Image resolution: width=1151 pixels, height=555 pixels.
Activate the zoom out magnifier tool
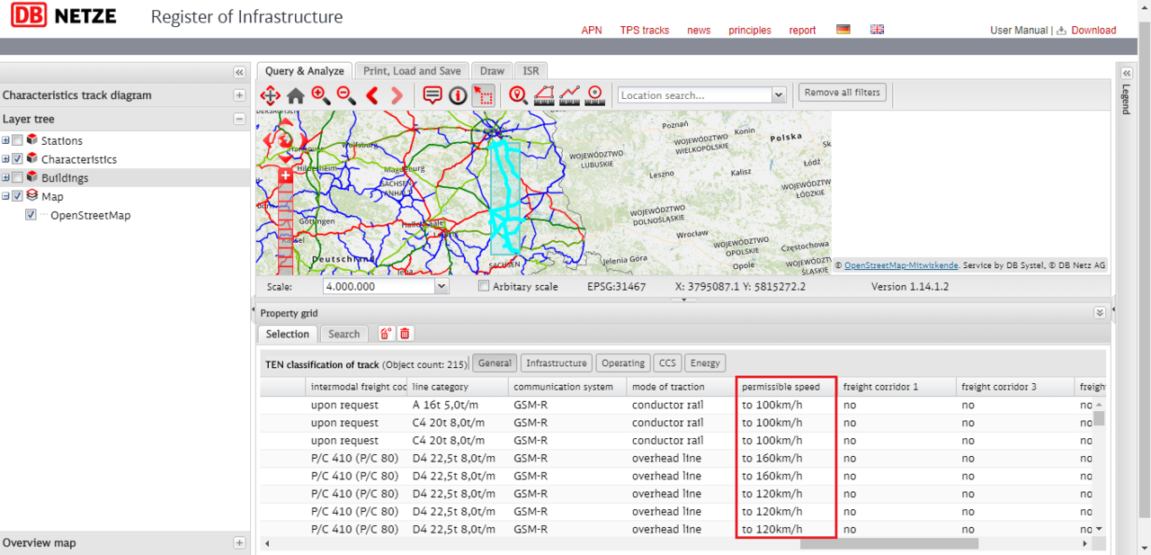(x=346, y=95)
